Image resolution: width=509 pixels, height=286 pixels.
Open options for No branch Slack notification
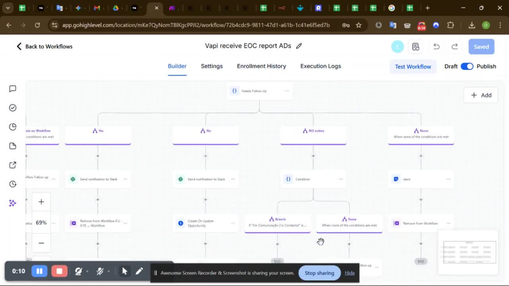[x=233, y=179]
